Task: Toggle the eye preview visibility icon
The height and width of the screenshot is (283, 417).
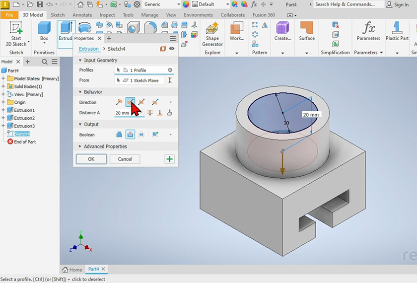Action: click(x=172, y=49)
